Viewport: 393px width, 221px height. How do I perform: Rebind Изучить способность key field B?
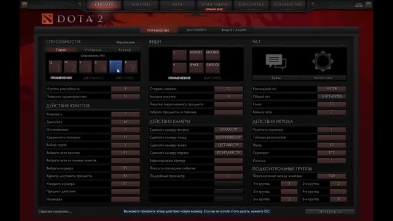pyautogui.click(x=125, y=89)
